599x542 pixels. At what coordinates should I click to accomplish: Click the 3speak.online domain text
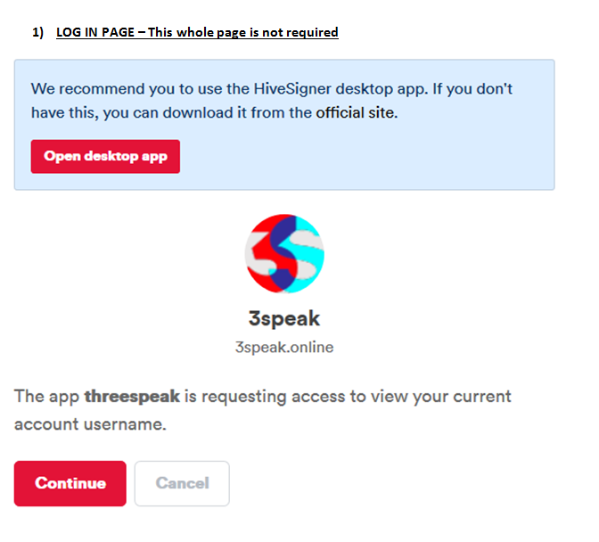(284, 347)
